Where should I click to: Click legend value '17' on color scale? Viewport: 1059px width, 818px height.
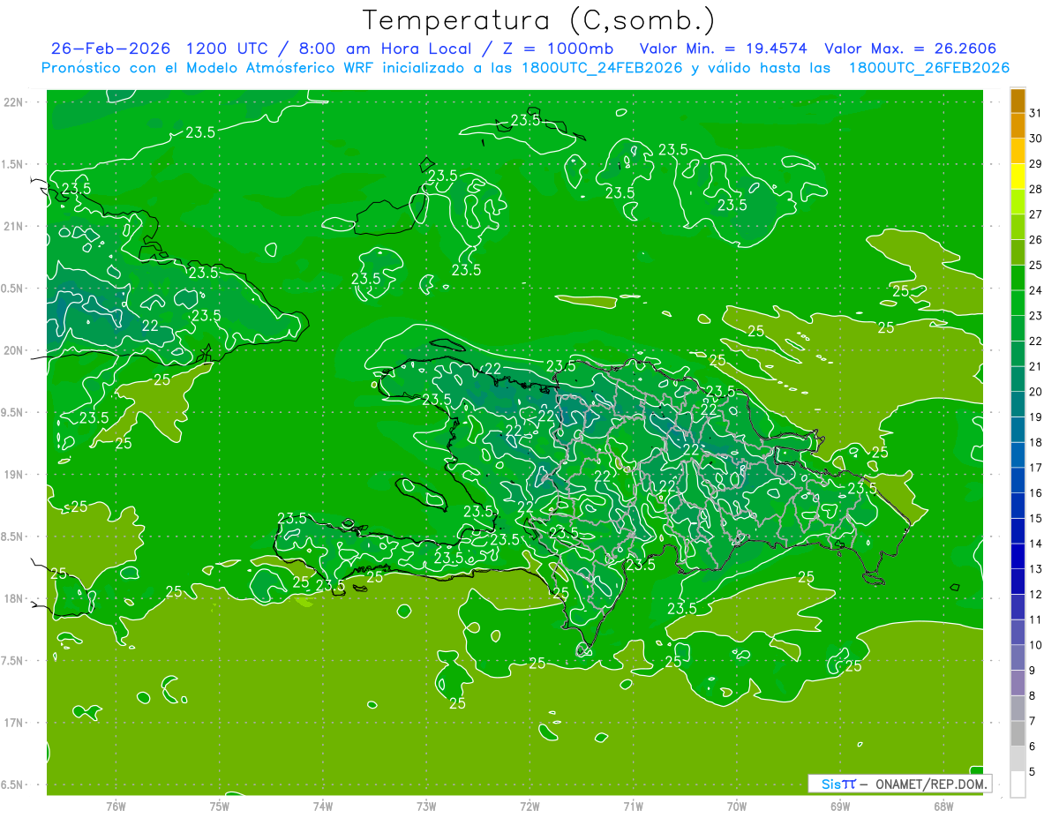1036,468
